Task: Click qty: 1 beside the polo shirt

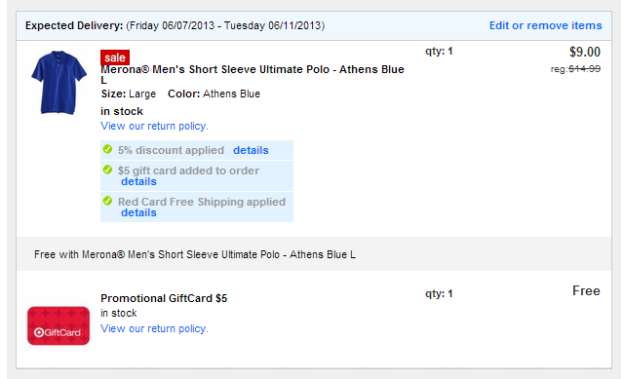Action: [x=439, y=52]
